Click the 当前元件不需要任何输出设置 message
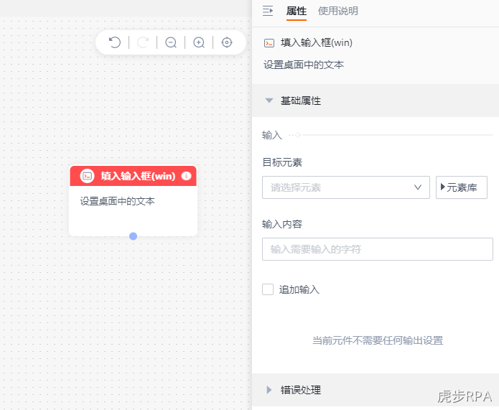 tap(378, 340)
